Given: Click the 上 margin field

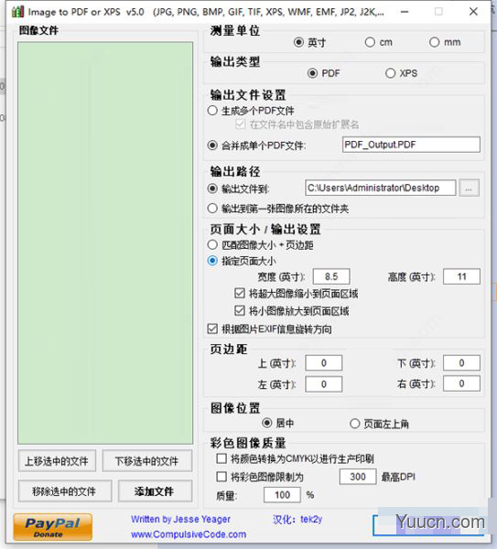Looking at the screenshot, I should [x=324, y=362].
